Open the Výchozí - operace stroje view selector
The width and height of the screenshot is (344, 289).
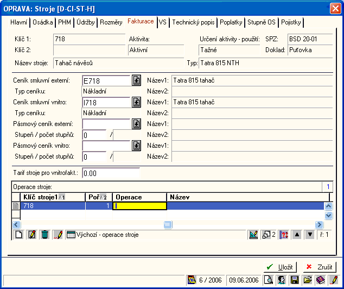coord(156,235)
